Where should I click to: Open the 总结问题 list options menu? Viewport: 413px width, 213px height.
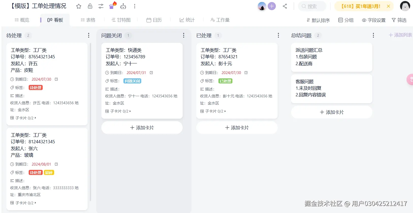373,35
